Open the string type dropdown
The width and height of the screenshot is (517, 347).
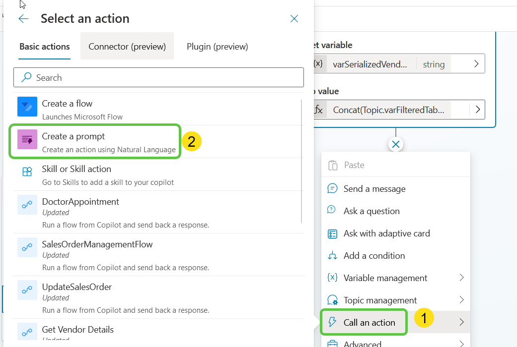tap(434, 64)
